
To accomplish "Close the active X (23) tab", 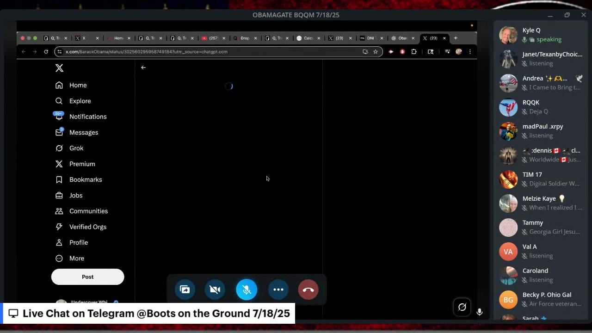I will tap(444, 38).
